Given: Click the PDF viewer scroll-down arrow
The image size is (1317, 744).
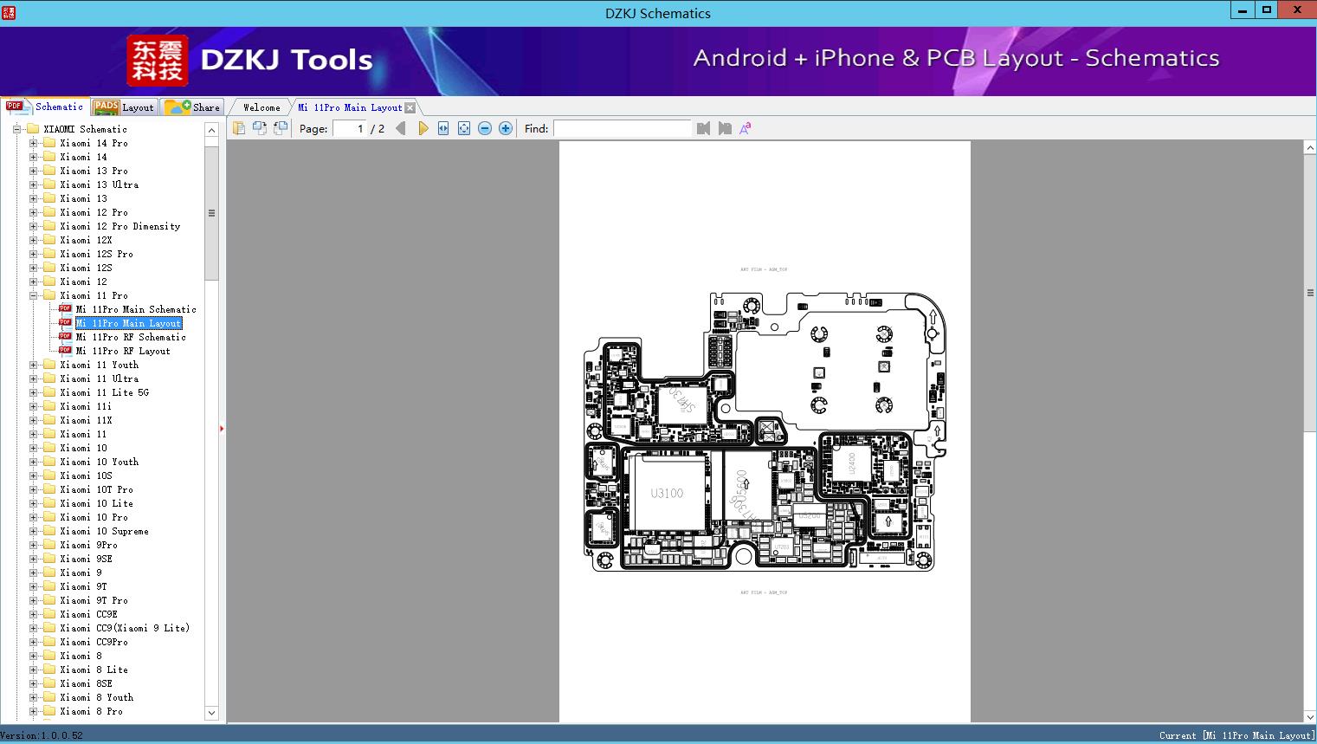Looking at the screenshot, I should click(x=1310, y=716).
